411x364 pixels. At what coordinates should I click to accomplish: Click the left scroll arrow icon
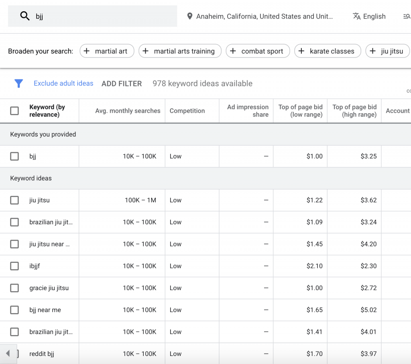pyautogui.click(x=7, y=354)
